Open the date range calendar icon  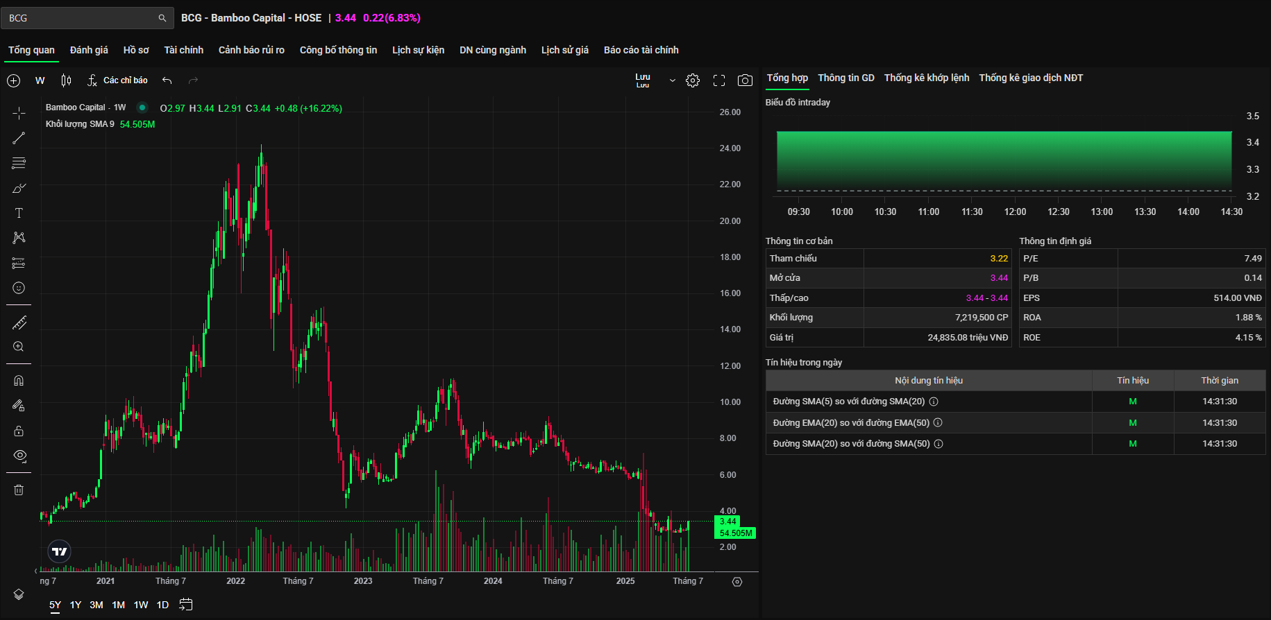185,605
